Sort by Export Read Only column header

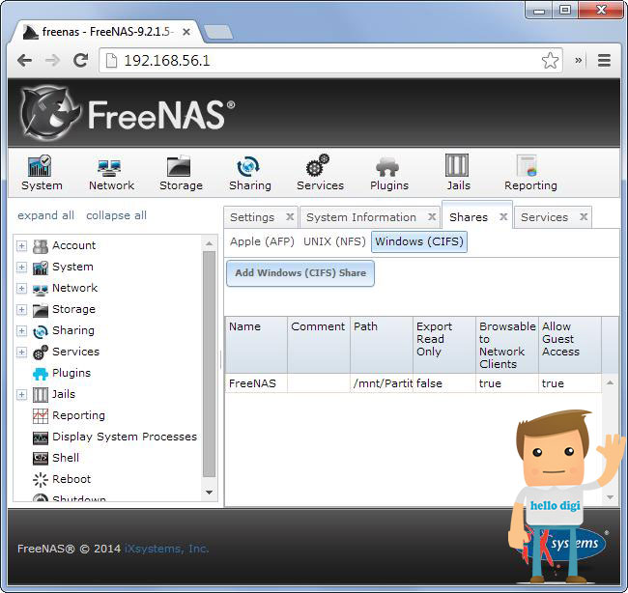[444, 345]
